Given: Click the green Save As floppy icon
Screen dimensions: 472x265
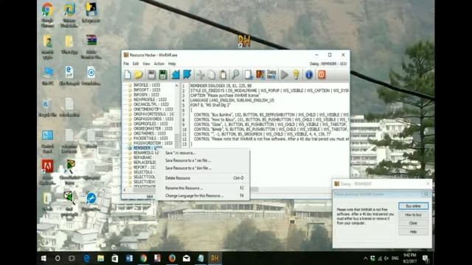Looking at the screenshot, I should coord(163,74).
